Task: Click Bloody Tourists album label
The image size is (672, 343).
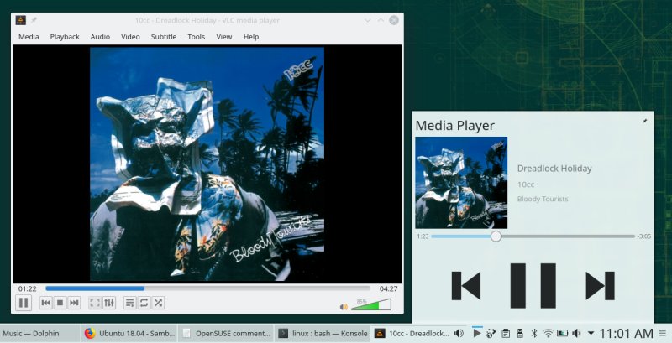Action: 543,199
